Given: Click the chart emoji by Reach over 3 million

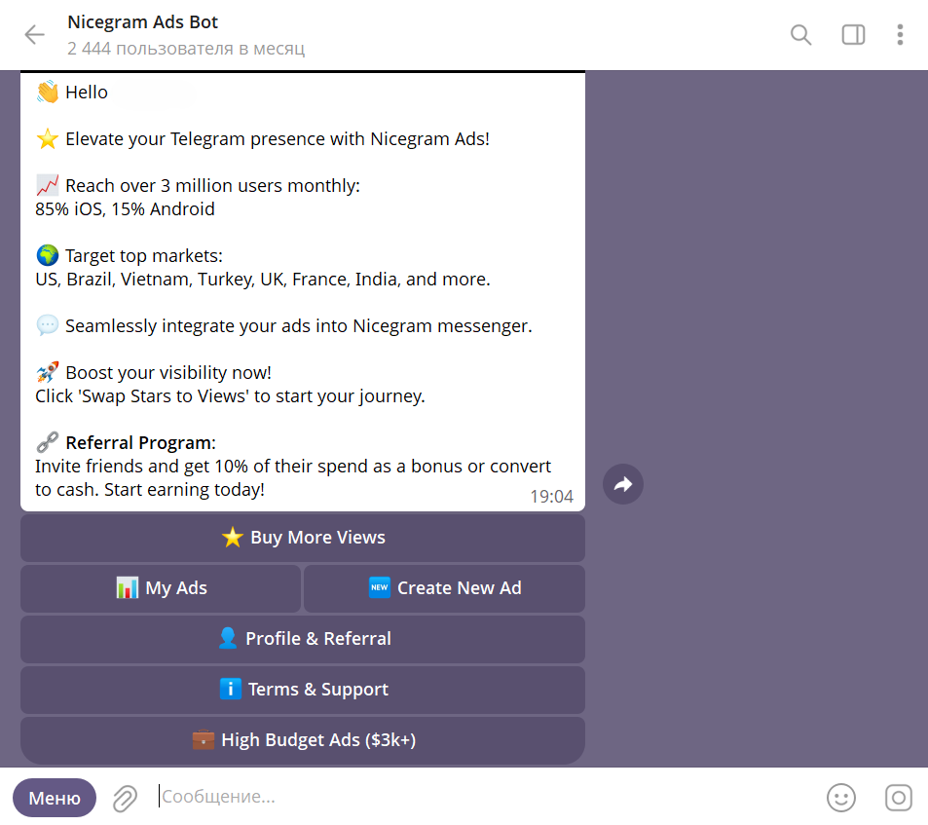Looking at the screenshot, I should pyautogui.click(x=48, y=186).
